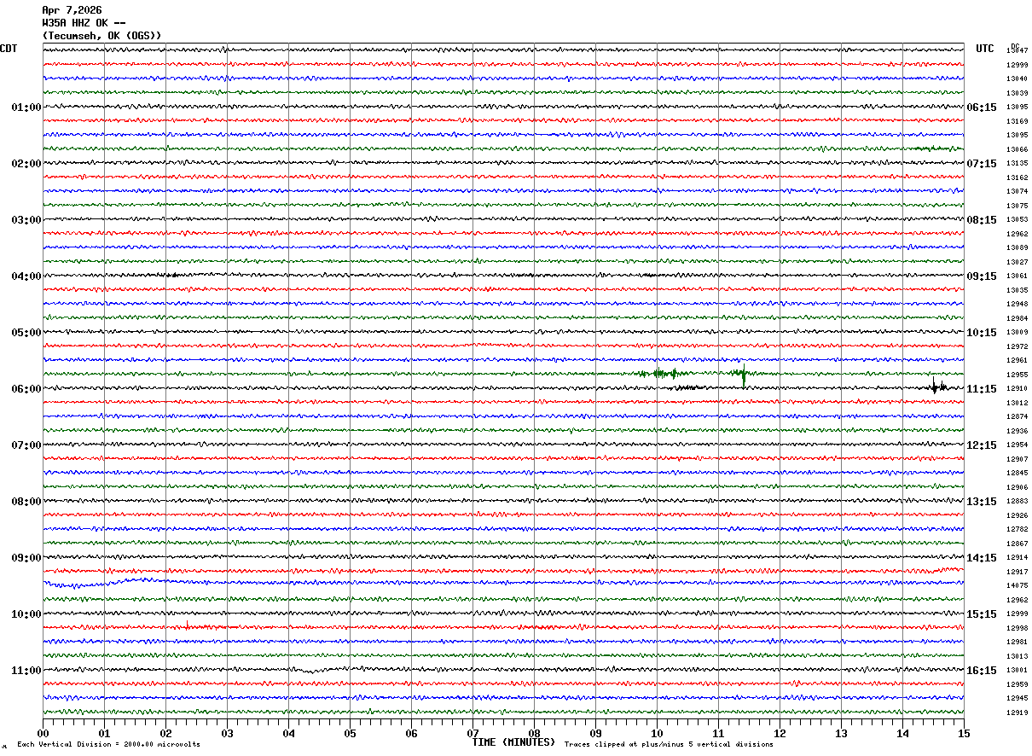Click the blue trace dip after 09:00
The image size is (1032, 756).
[72, 585]
